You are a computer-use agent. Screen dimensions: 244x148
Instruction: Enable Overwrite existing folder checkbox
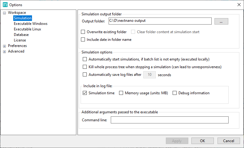[x=83, y=32]
